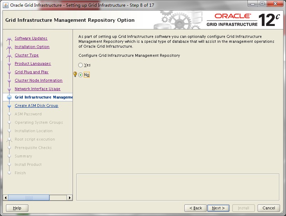286x216 pixels.
Task: Jump to Product Languages step
Action: [33, 63]
